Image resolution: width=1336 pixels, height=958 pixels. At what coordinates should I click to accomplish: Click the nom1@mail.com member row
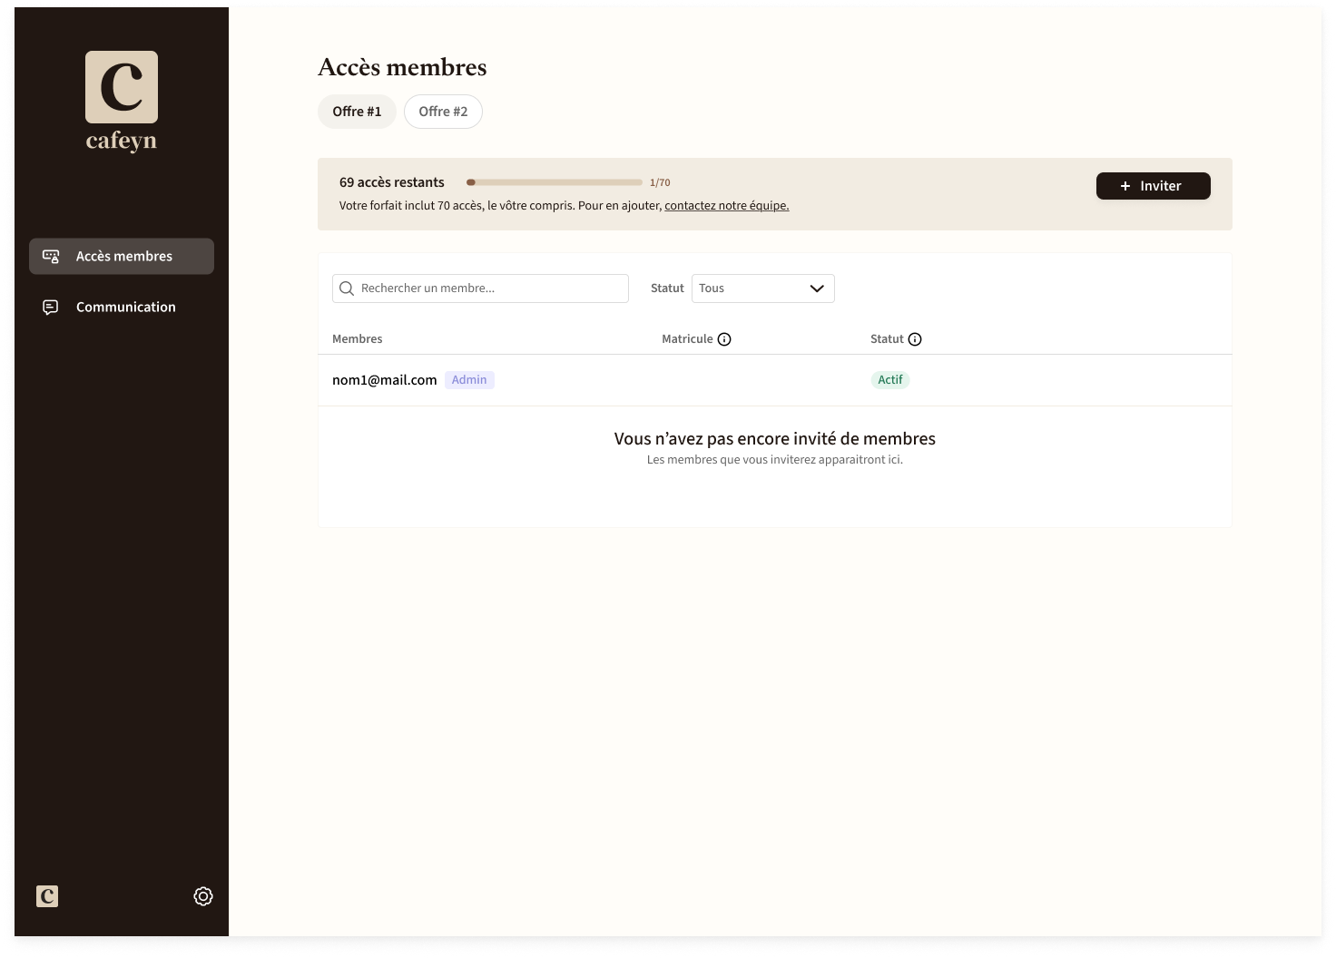775,380
